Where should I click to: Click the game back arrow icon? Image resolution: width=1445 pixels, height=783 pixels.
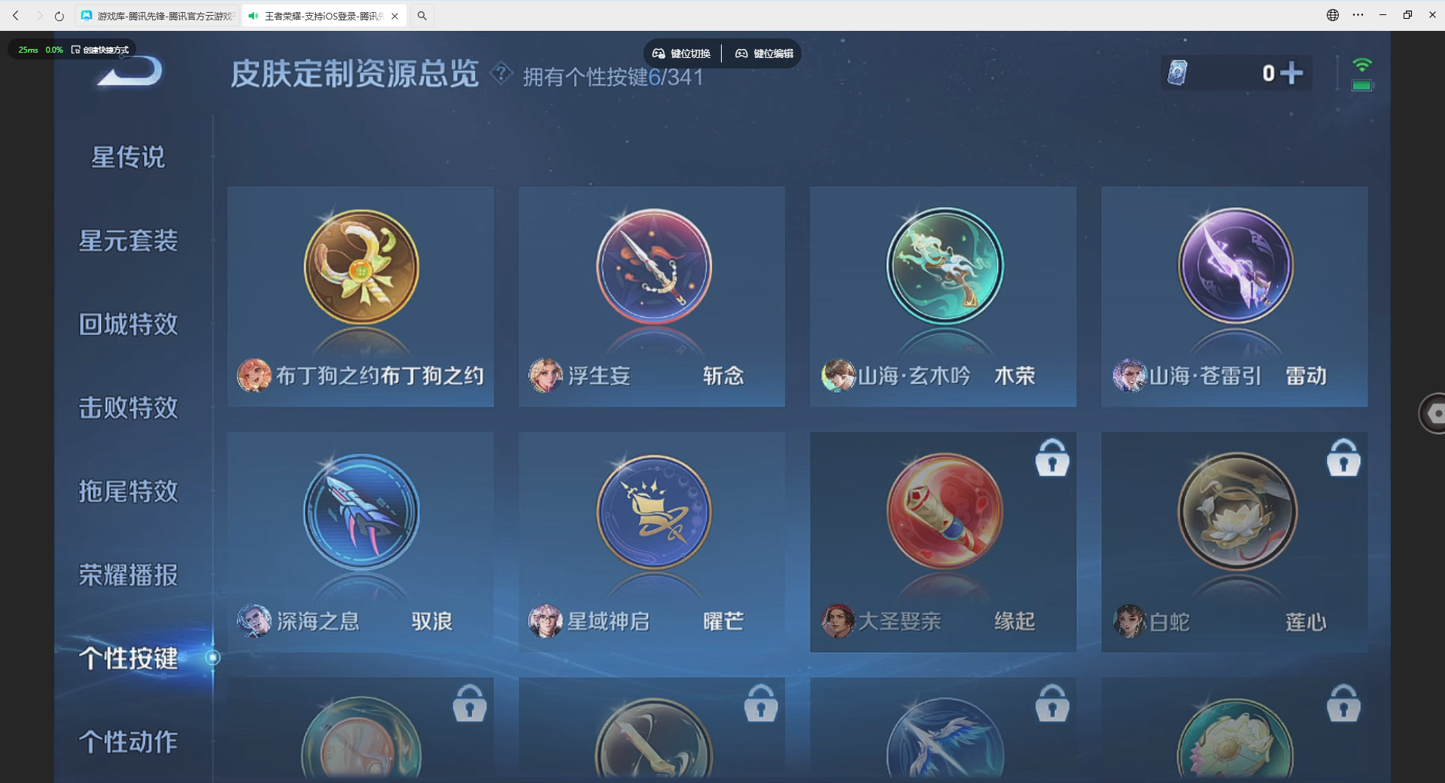[129, 72]
